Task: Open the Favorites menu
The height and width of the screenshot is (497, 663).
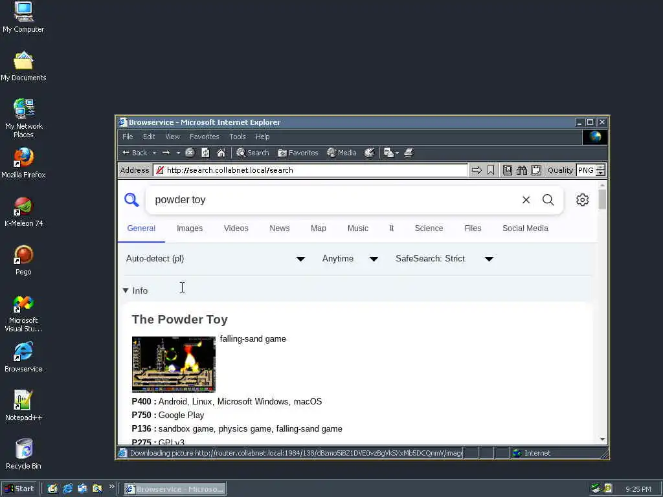Action: click(x=204, y=137)
